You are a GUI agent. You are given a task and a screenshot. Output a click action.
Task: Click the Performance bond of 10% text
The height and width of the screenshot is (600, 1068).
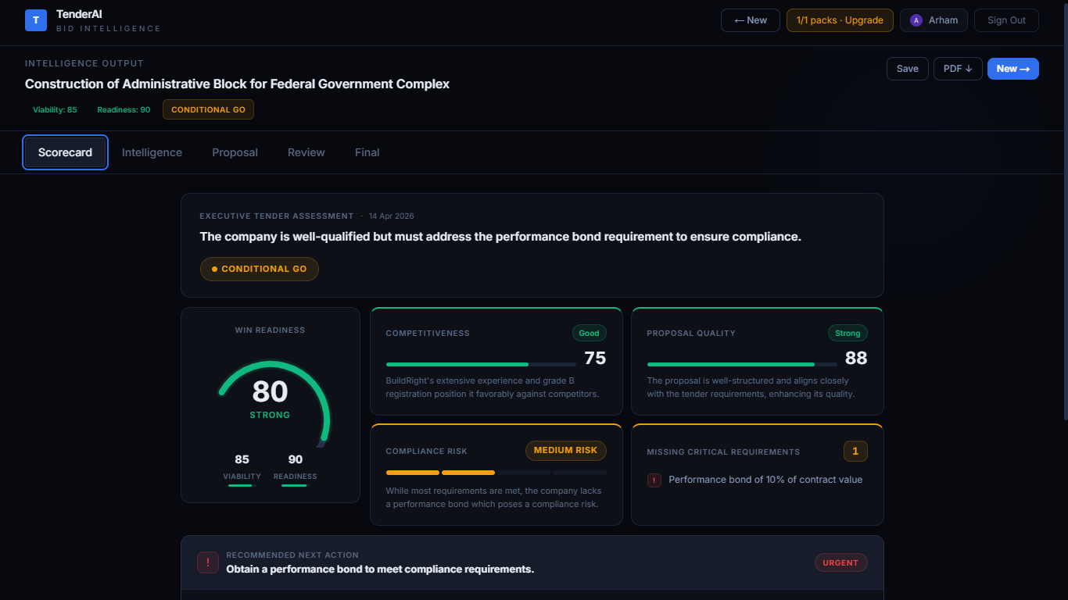pyautogui.click(x=765, y=480)
